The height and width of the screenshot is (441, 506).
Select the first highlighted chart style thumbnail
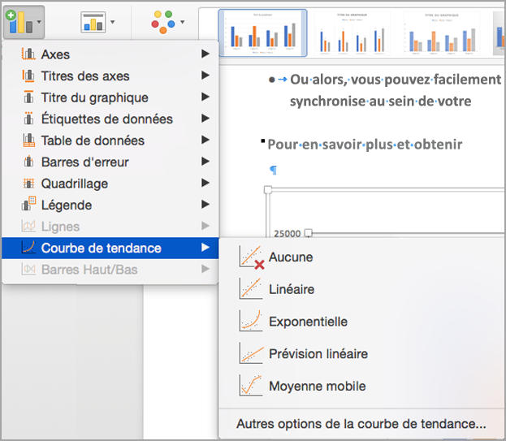click(262, 33)
